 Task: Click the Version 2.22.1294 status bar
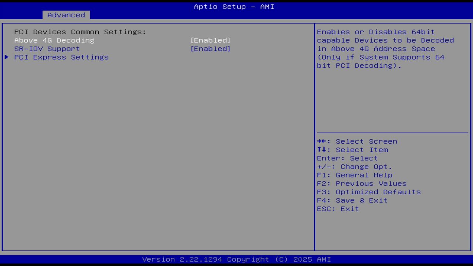coord(234,259)
